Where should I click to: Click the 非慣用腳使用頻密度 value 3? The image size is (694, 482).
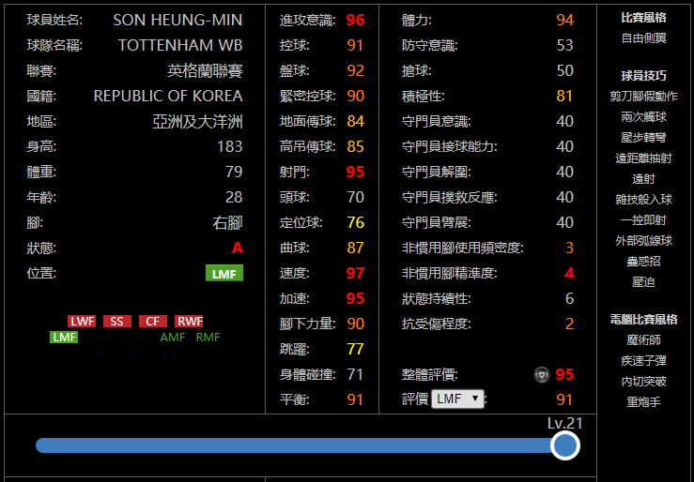(x=570, y=248)
